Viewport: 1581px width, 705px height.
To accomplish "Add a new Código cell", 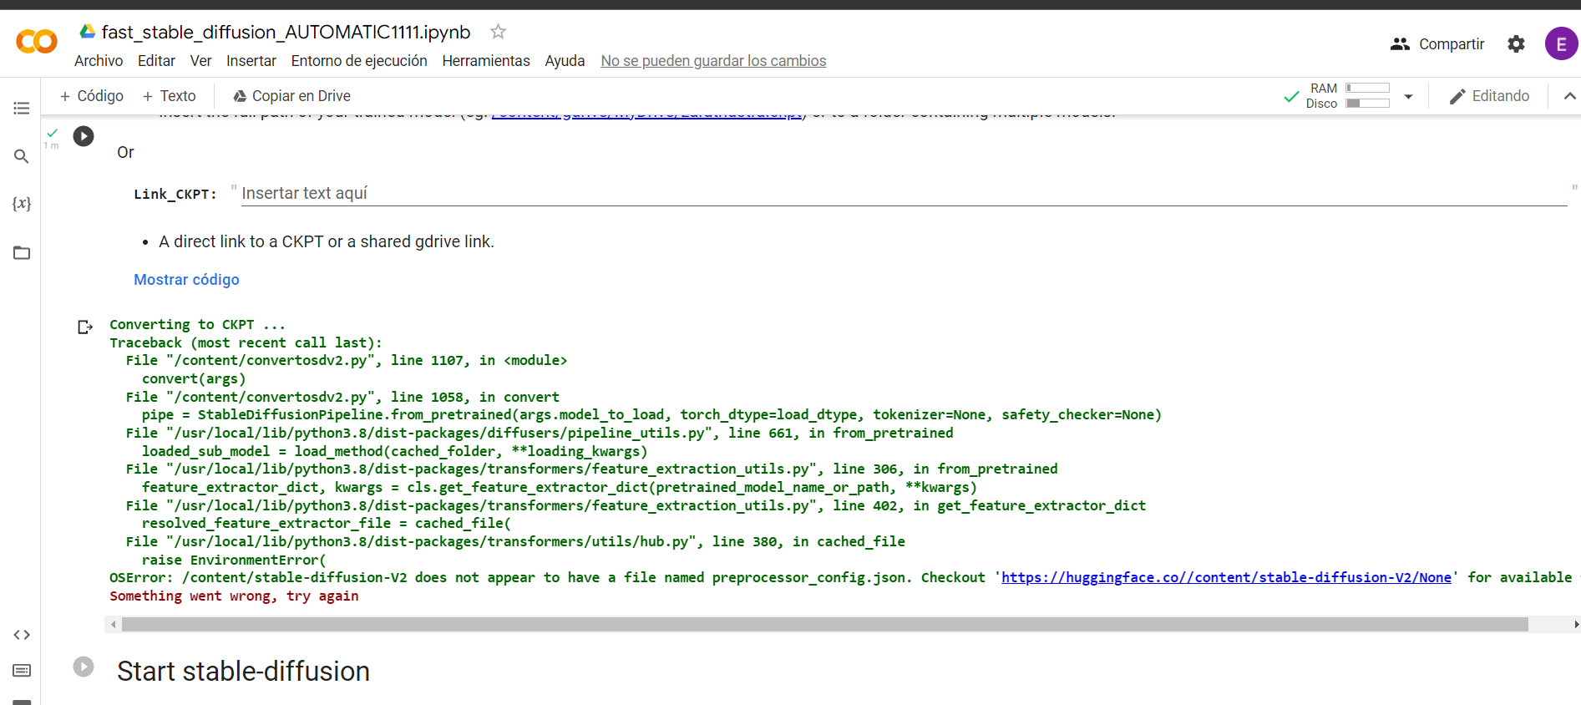I will coord(92,96).
